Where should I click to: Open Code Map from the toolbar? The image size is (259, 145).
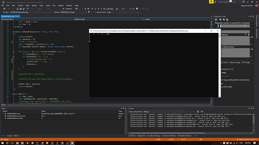108,9
